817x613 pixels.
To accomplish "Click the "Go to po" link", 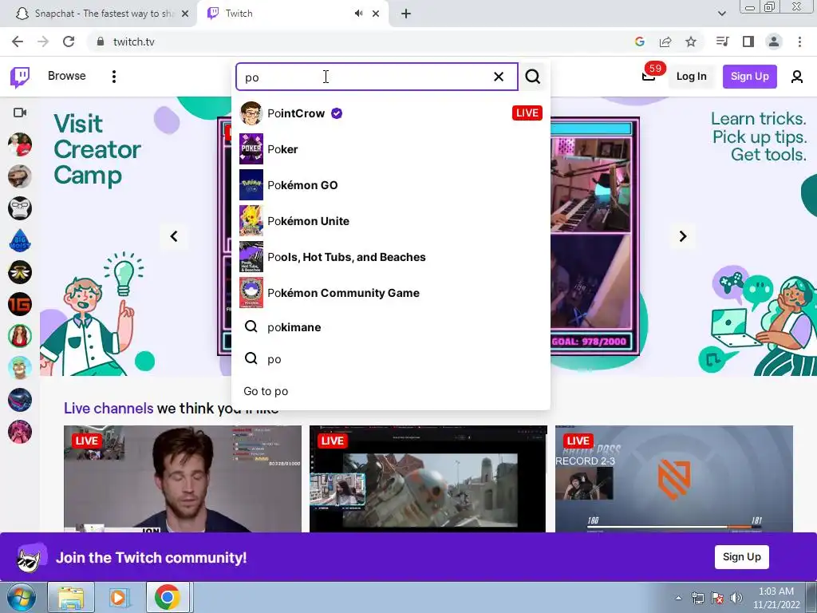I will (x=266, y=391).
